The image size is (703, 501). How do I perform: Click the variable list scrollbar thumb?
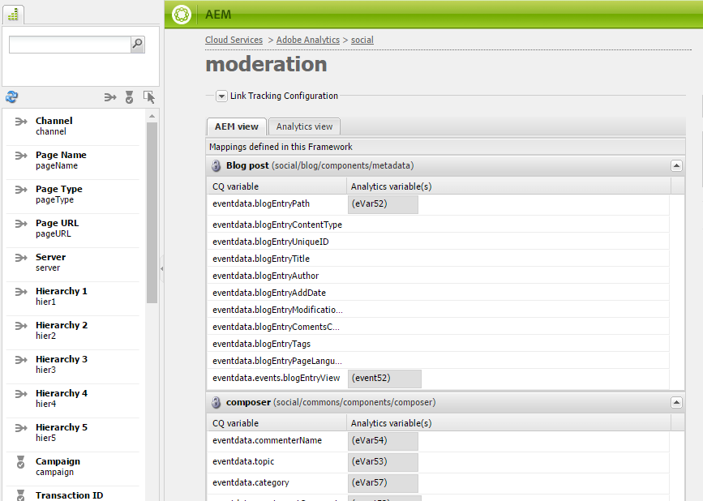(152, 212)
